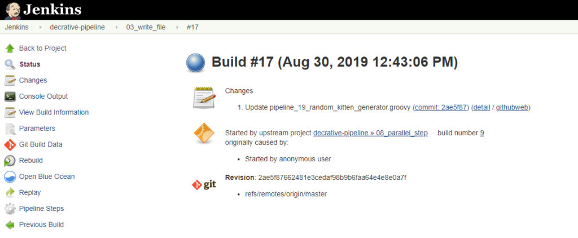Open the Status sidebar item
The width and height of the screenshot is (578, 238).
click(x=29, y=64)
